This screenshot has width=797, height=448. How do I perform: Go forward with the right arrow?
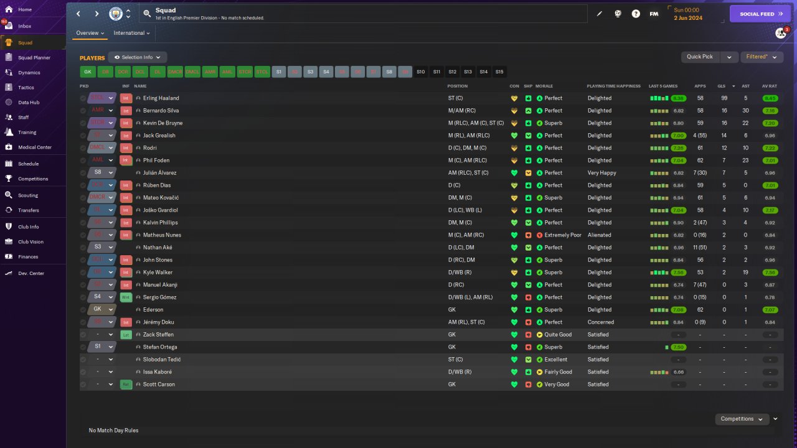coord(97,14)
